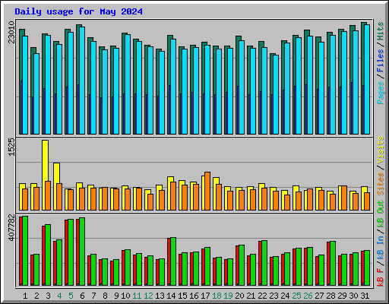389x304 pixels.
Task: Click the green kB Out bar for day 1
Action: coord(25,251)
